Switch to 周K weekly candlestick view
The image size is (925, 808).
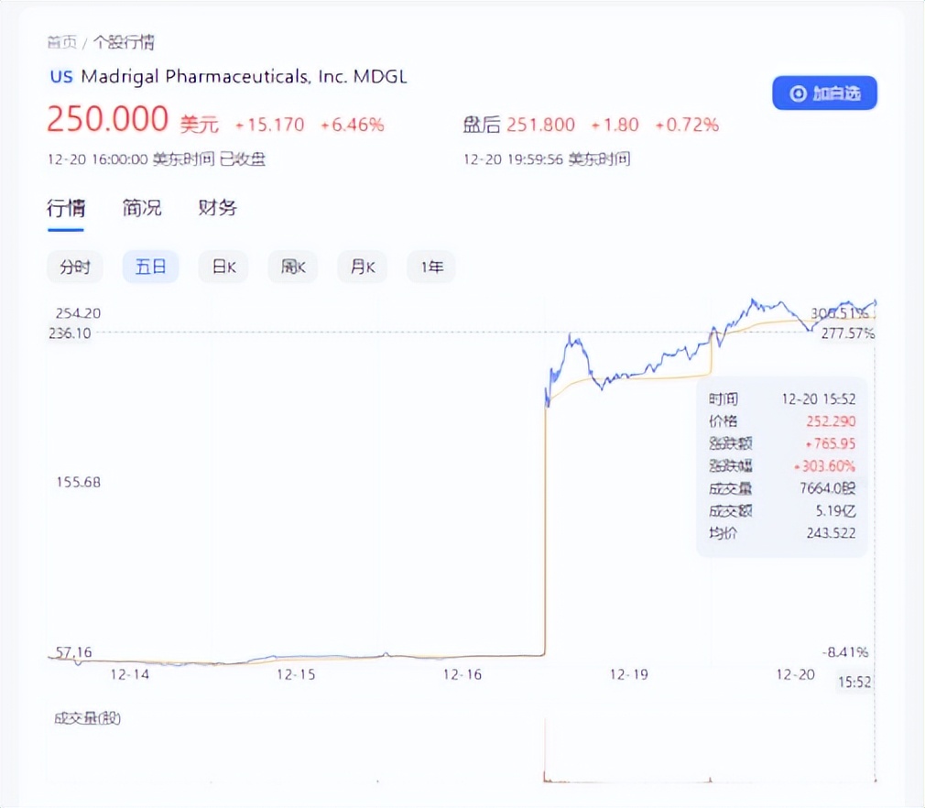tap(292, 267)
